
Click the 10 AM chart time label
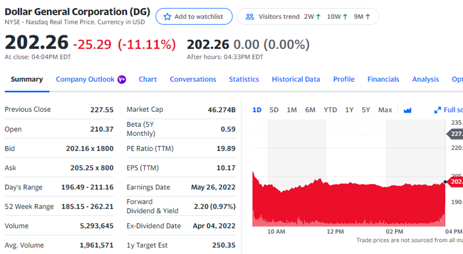(276, 232)
